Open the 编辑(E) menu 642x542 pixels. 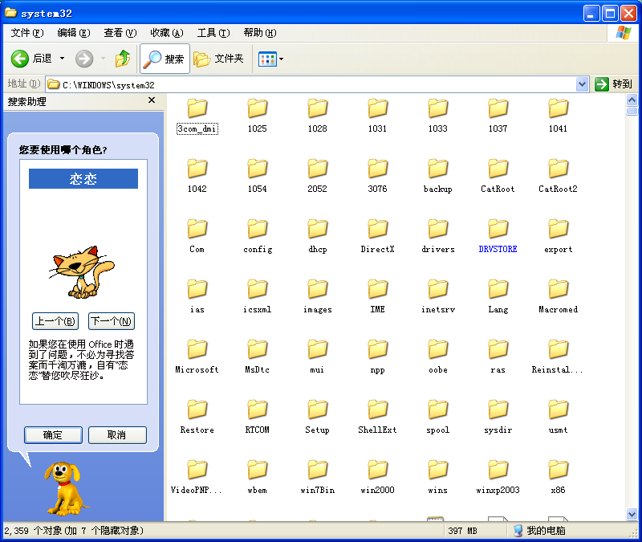click(x=74, y=33)
